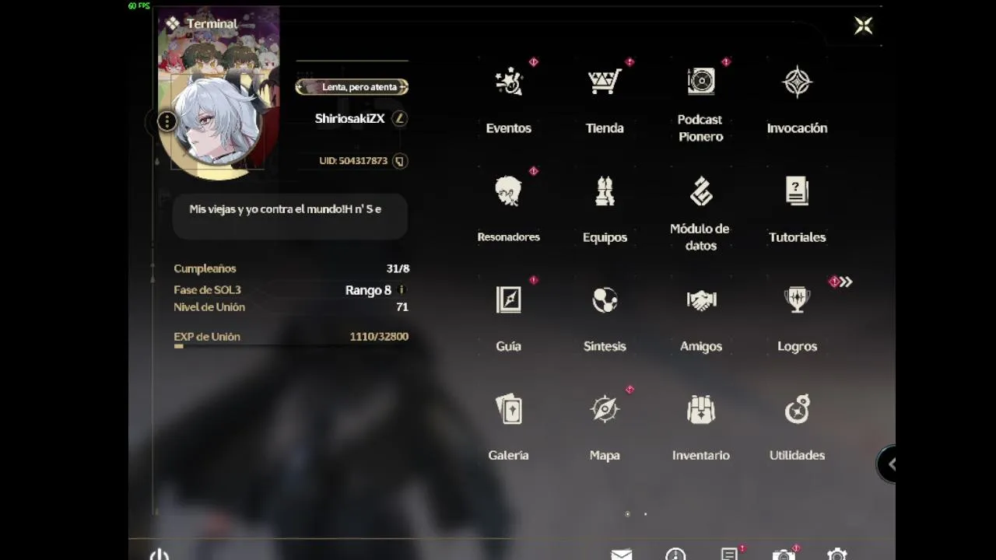
Task: Click the Terminal title label
Action: (x=212, y=24)
